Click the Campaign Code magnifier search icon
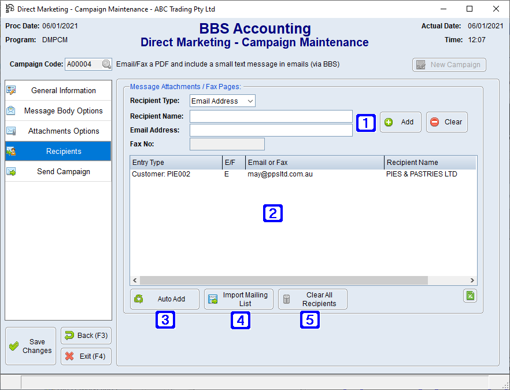The width and height of the screenshot is (510, 390). [x=106, y=64]
